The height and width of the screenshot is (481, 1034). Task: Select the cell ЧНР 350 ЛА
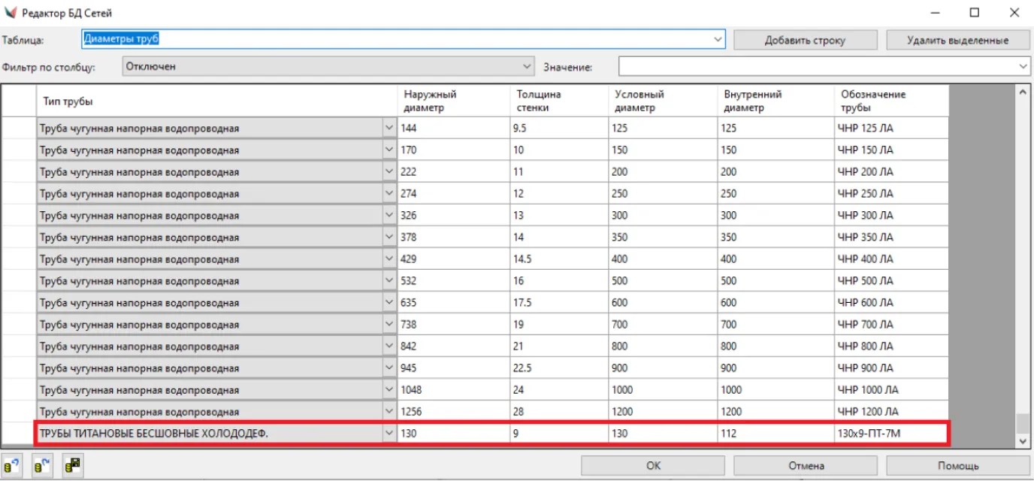click(892, 237)
